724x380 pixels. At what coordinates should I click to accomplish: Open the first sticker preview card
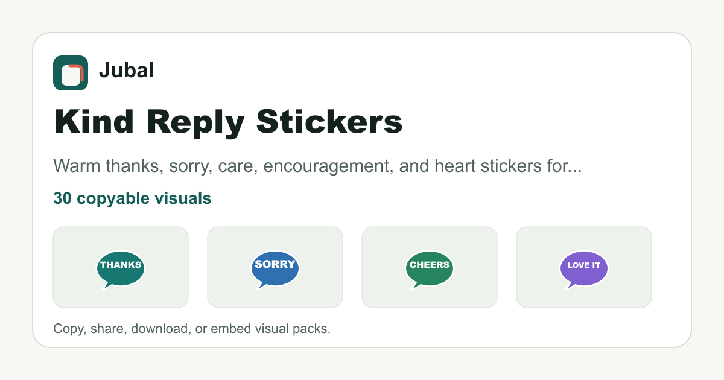coord(121,267)
